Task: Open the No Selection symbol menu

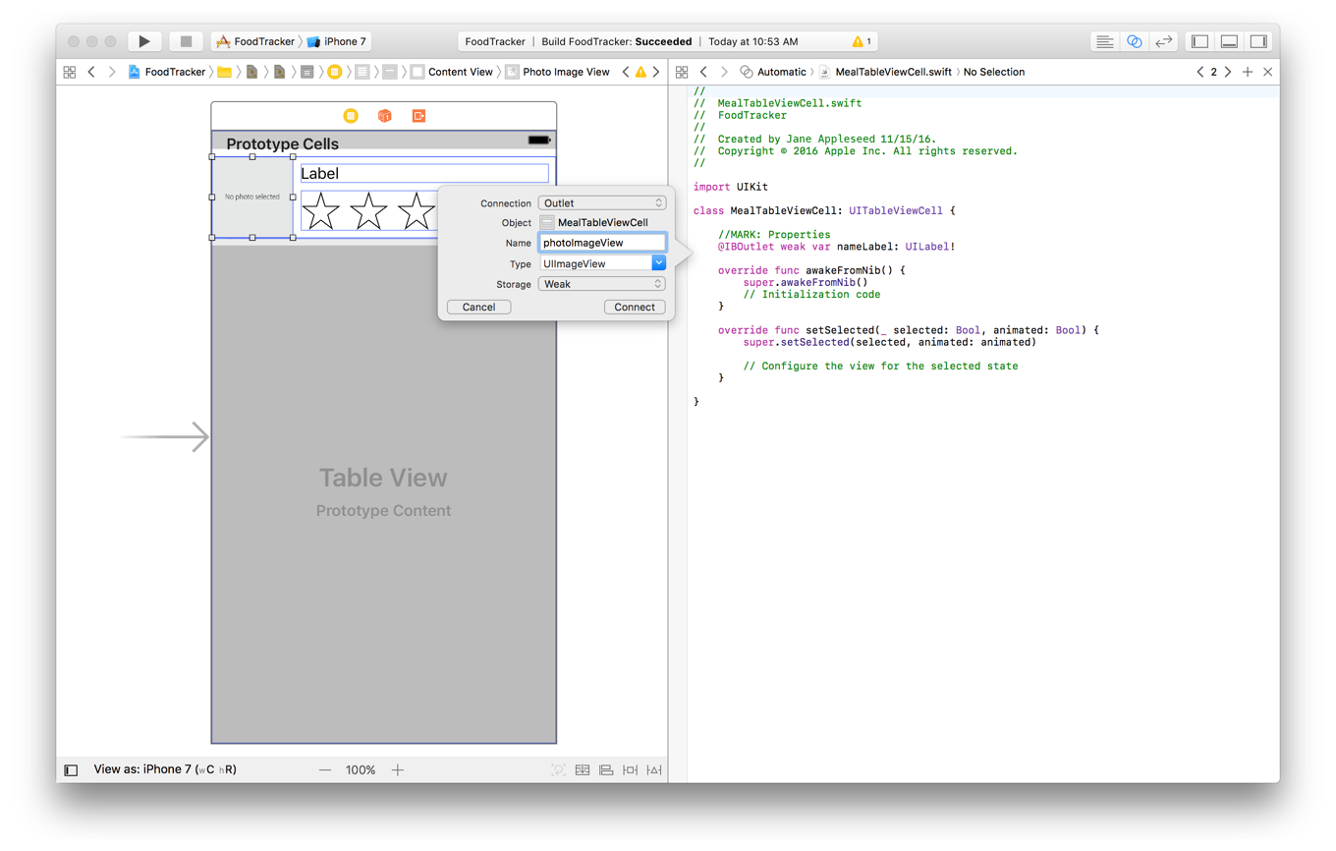Action: [x=994, y=72]
